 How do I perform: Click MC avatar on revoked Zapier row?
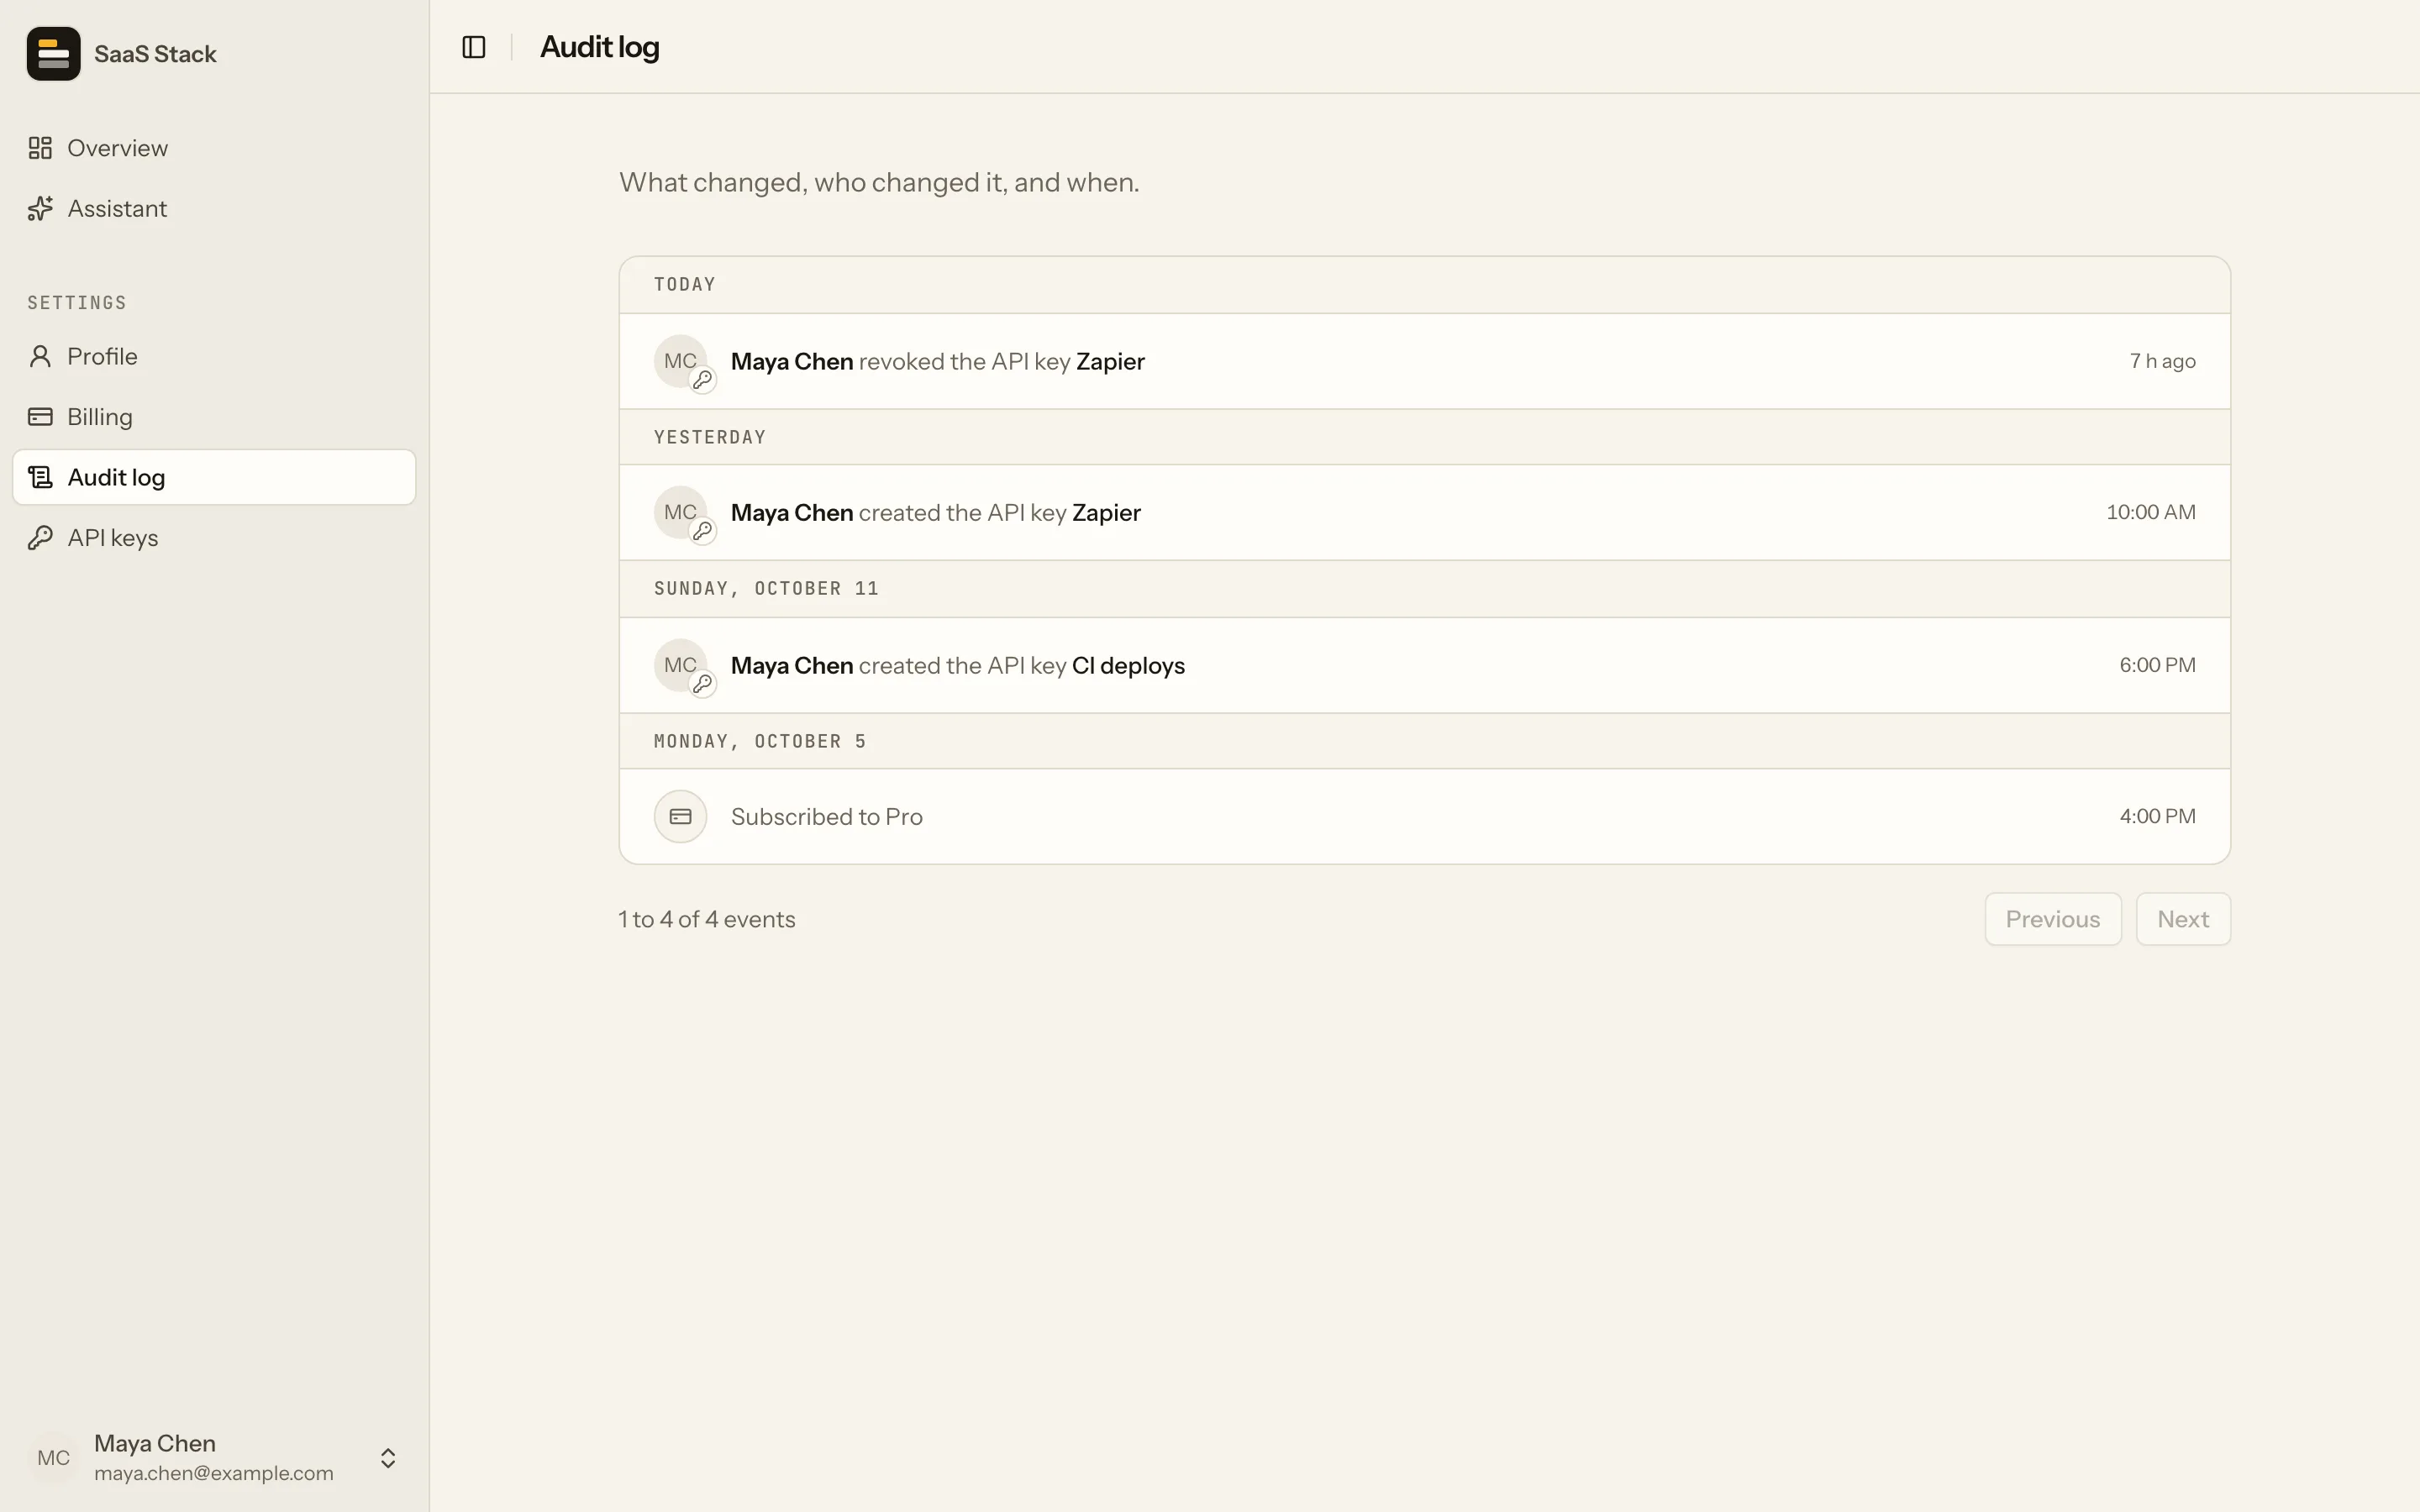point(680,361)
